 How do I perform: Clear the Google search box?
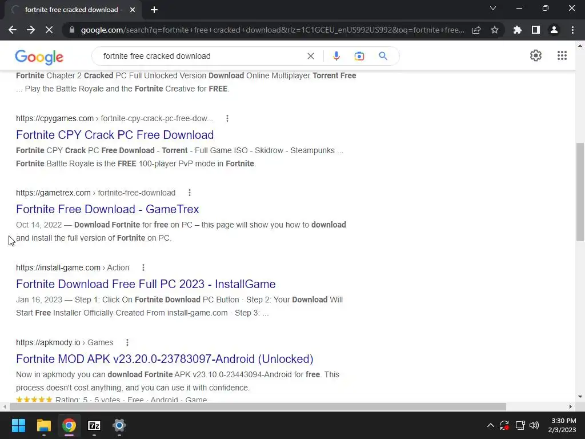(310, 56)
